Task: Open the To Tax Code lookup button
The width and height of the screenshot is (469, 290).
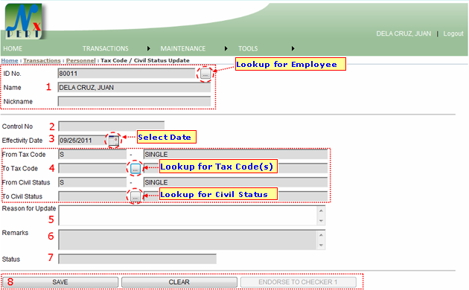Action: 135,169
